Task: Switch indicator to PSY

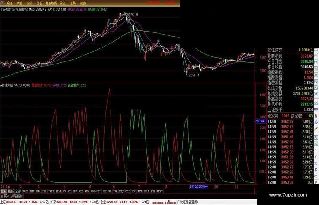Action: pos(153,191)
